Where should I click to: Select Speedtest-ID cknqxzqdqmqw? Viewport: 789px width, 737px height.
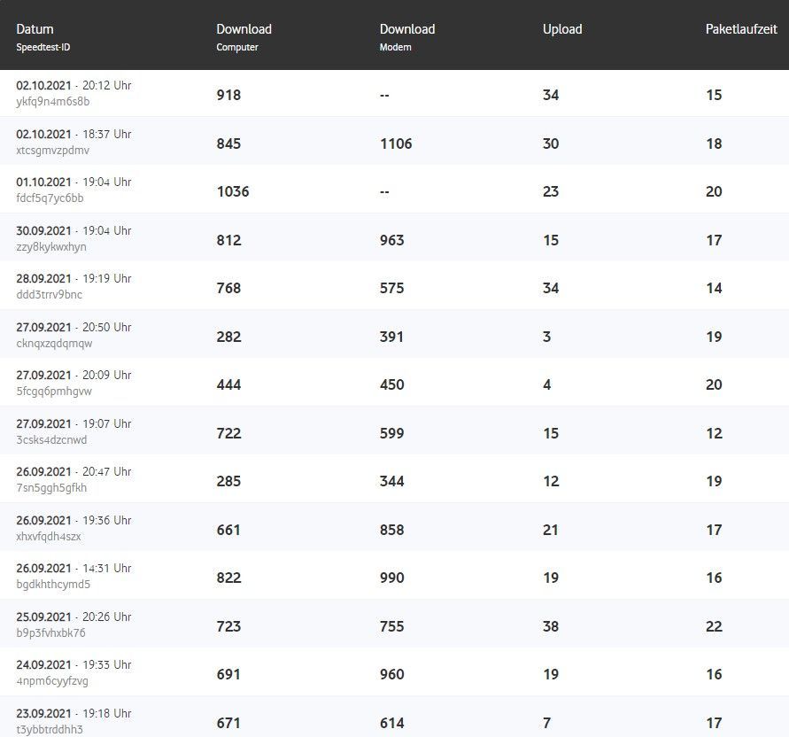(54, 344)
